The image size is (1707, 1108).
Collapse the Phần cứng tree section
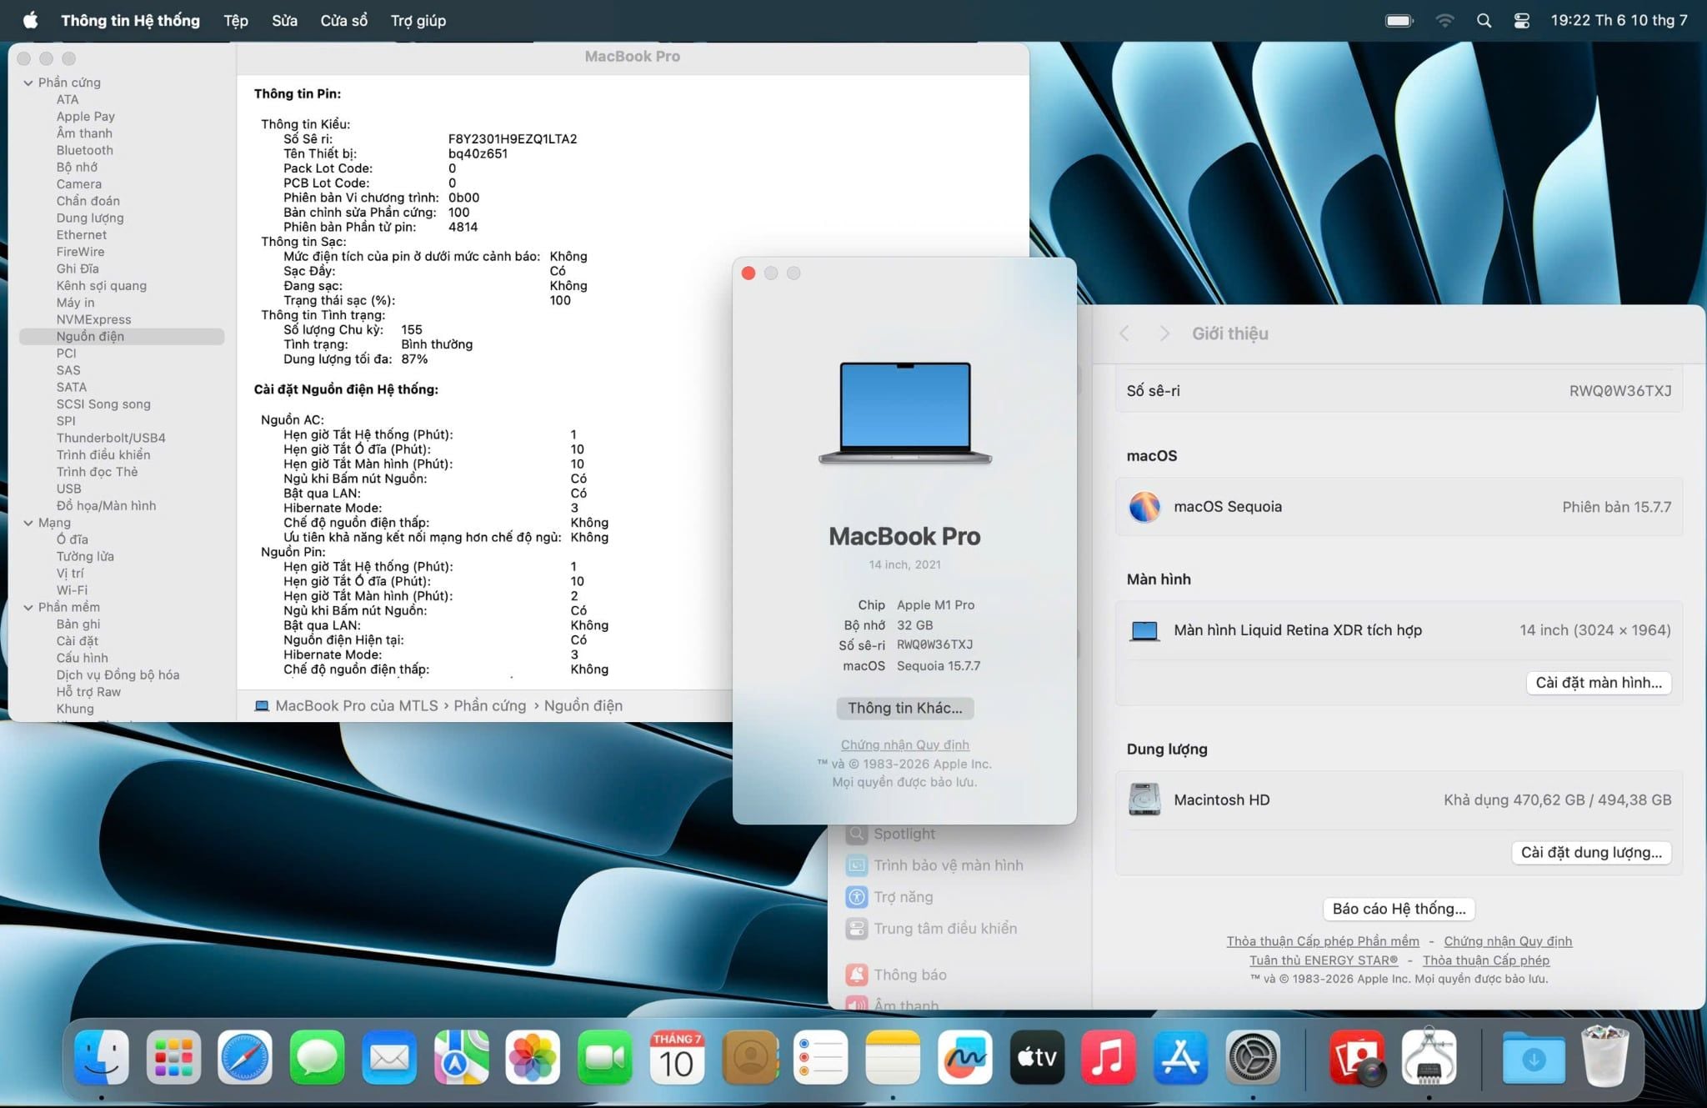point(28,83)
